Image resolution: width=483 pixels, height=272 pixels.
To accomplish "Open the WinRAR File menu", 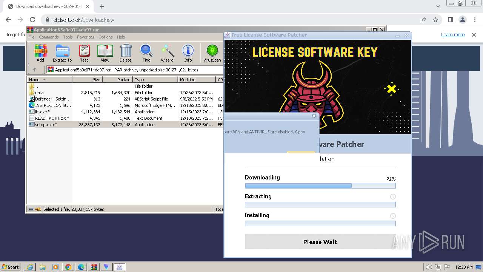I will pos(31,37).
